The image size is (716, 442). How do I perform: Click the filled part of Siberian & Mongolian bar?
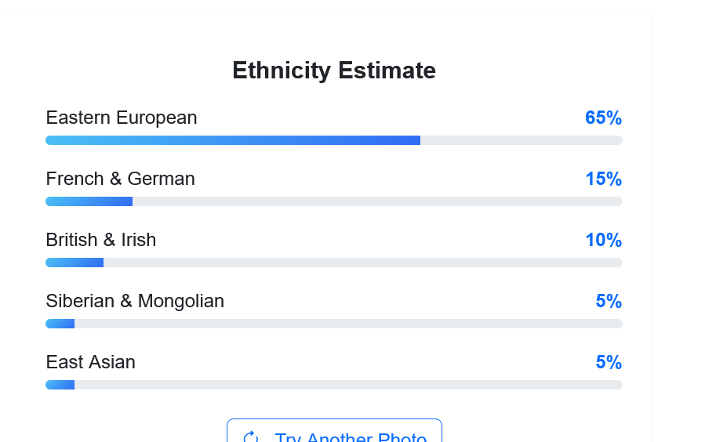click(60, 324)
